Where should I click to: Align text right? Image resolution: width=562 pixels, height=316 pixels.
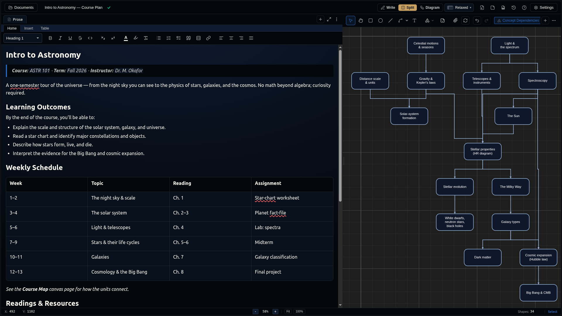click(x=241, y=38)
